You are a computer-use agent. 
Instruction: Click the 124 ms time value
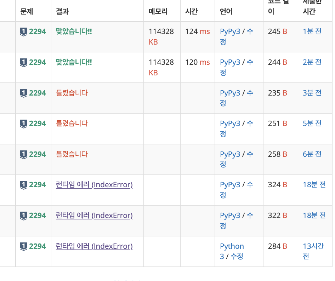pos(197,31)
